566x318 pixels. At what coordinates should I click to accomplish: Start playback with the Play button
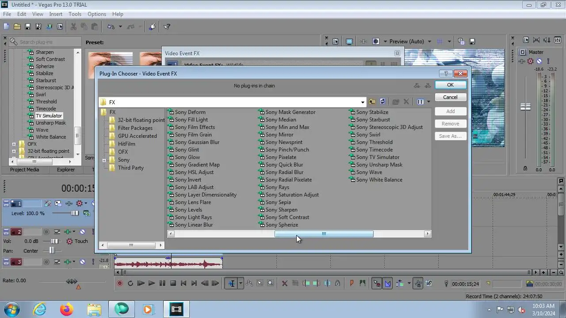152,283
